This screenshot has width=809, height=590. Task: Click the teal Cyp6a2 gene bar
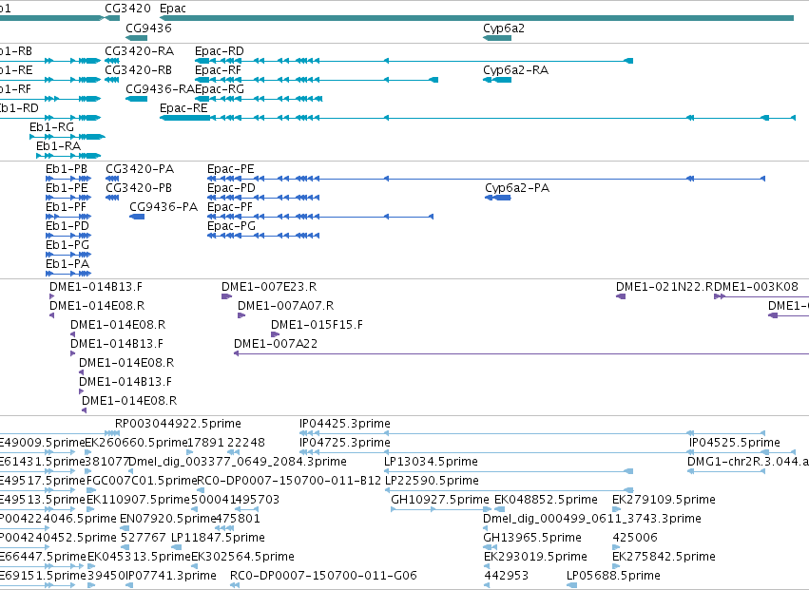click(x=497, y=38)
